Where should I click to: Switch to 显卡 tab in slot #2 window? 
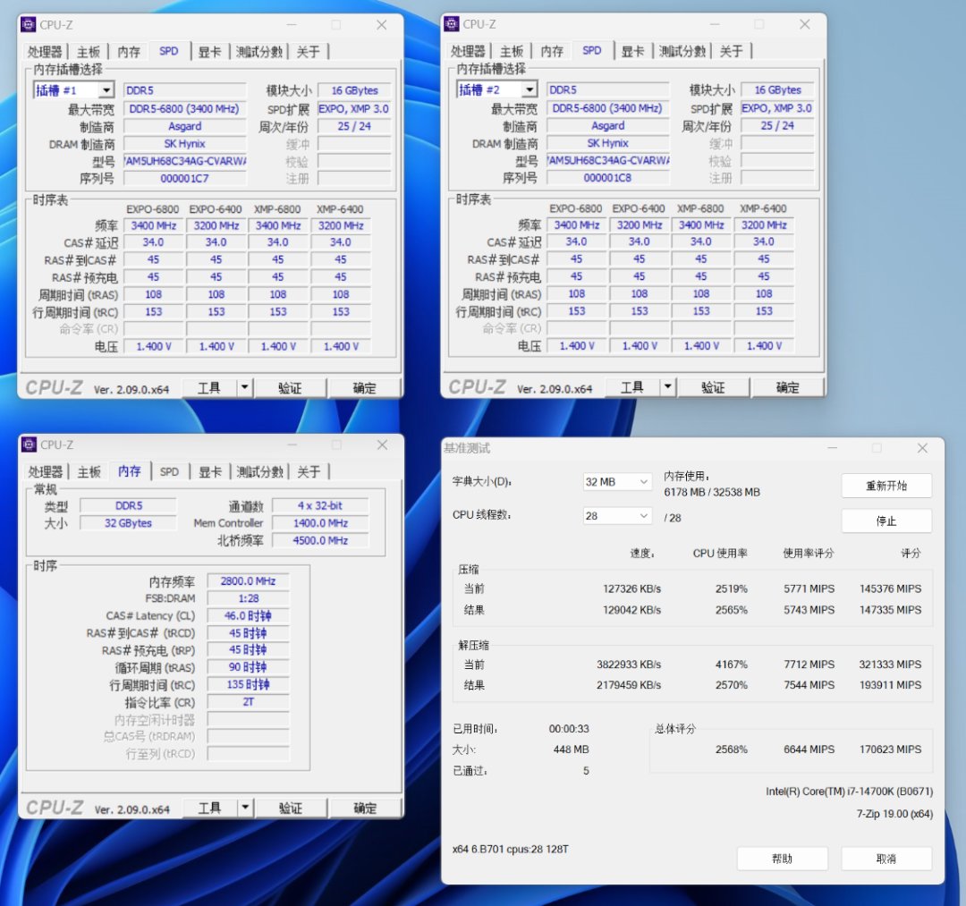tap(633, 51)
